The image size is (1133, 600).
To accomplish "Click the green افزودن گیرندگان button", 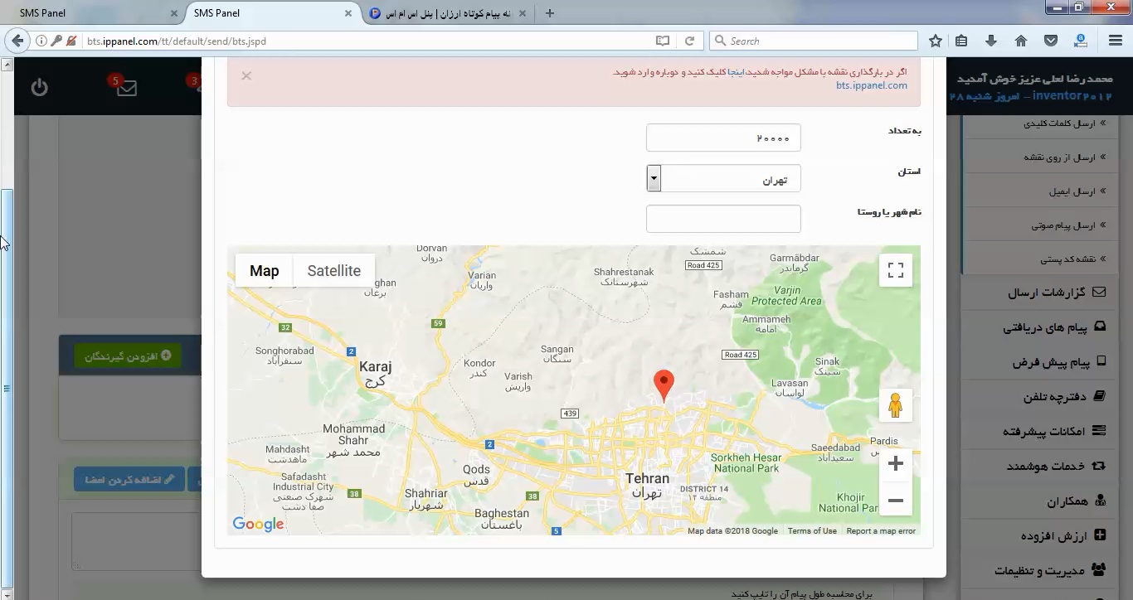I will coord(128,356).
